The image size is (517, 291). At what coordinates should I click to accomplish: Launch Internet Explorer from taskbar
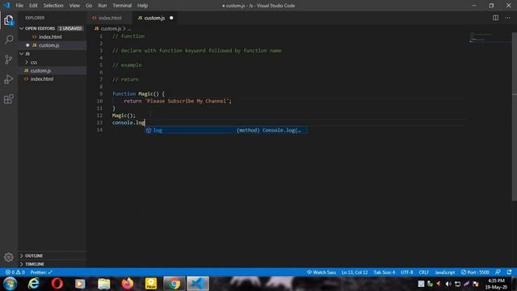pyautogui.click(x=34, y=284)
